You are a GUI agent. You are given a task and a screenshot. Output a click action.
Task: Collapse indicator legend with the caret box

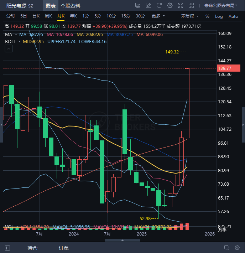(x=9, y=48)
